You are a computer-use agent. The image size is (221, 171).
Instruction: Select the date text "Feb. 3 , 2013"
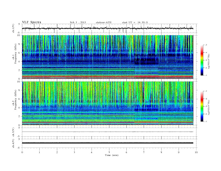(x=78, y=22)
